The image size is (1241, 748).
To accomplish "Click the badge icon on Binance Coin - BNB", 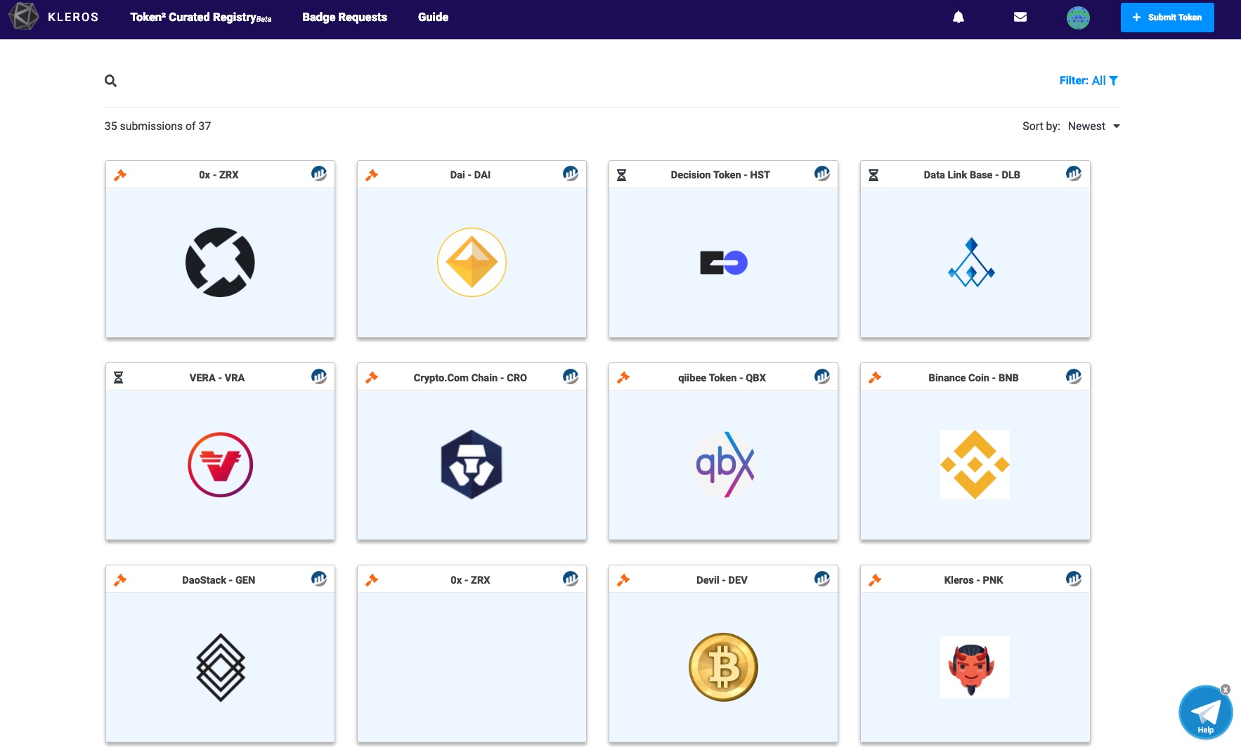I will [x=1074, y=376].
